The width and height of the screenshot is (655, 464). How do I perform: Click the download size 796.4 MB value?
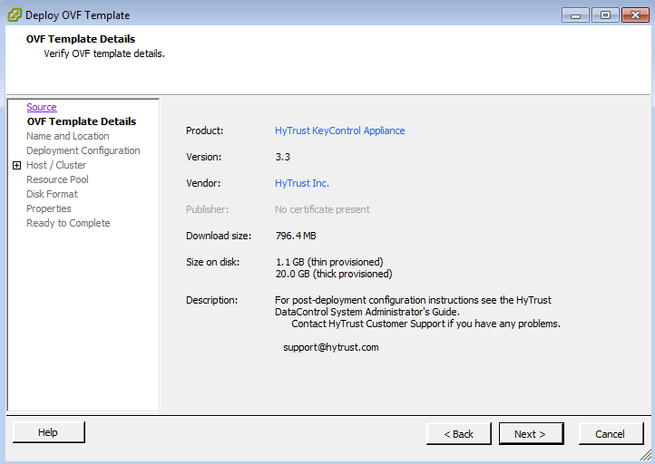296,236
